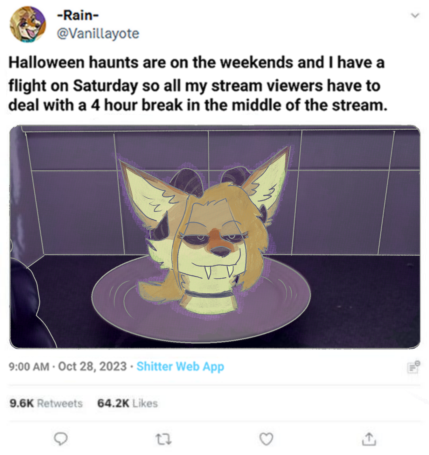Click the word Saturday in tweet text

coord(105,86)
